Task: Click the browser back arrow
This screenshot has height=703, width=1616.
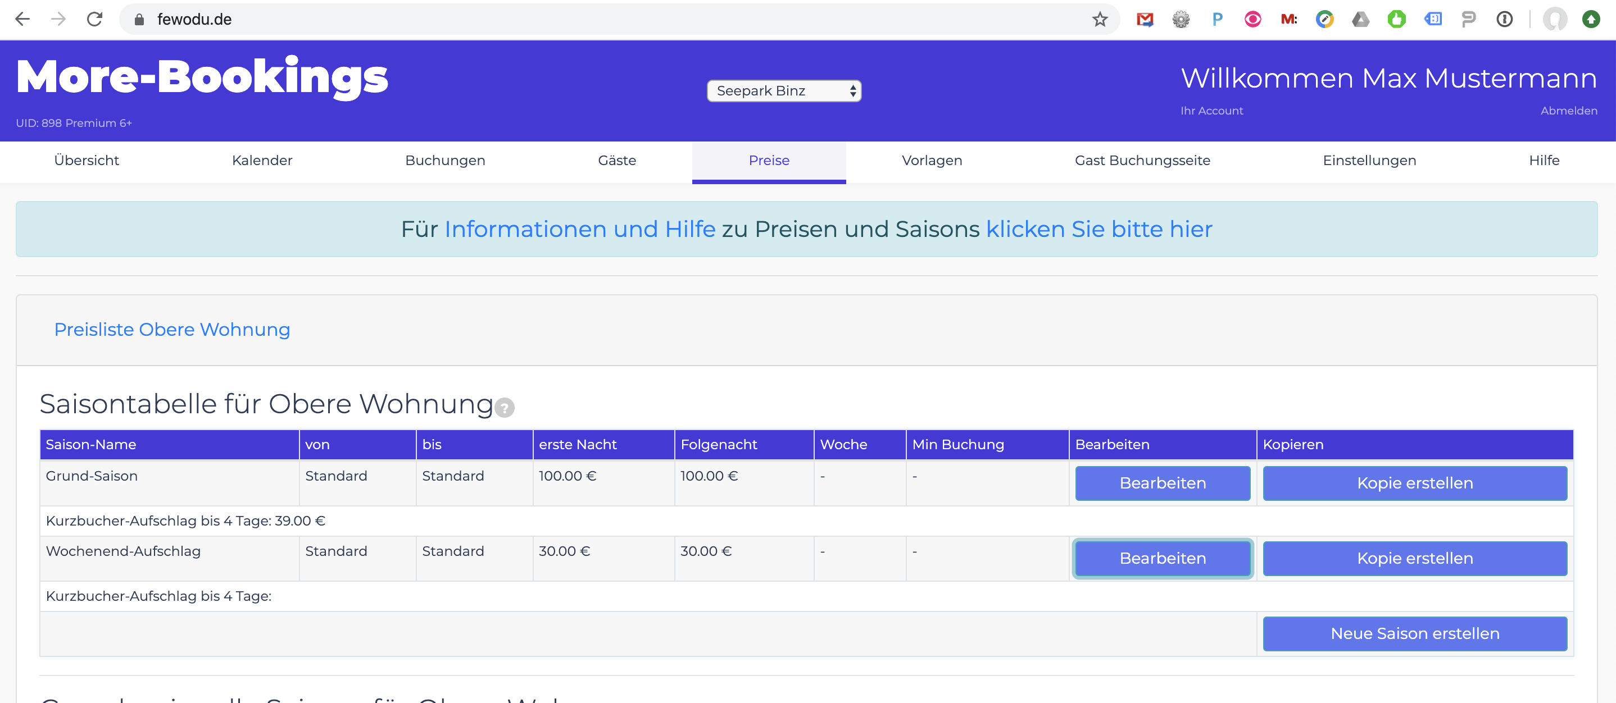Action: 22,20
